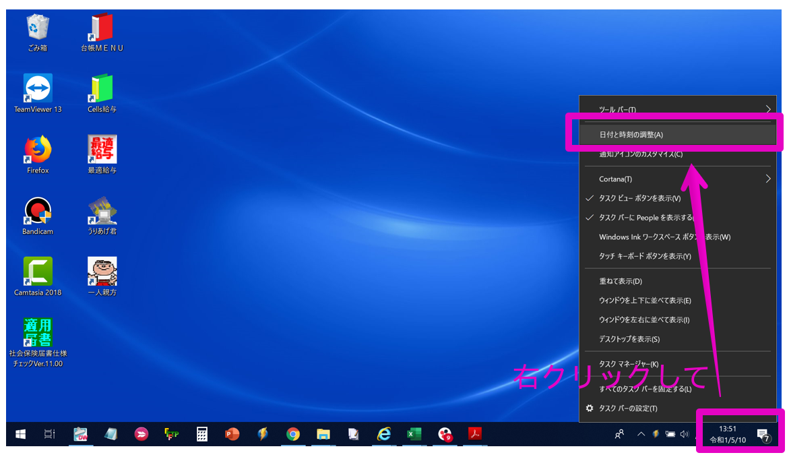The image size is (789, 455).
Task: Open the People tray button
Action: pyautogui.click(x=619, y=434)
